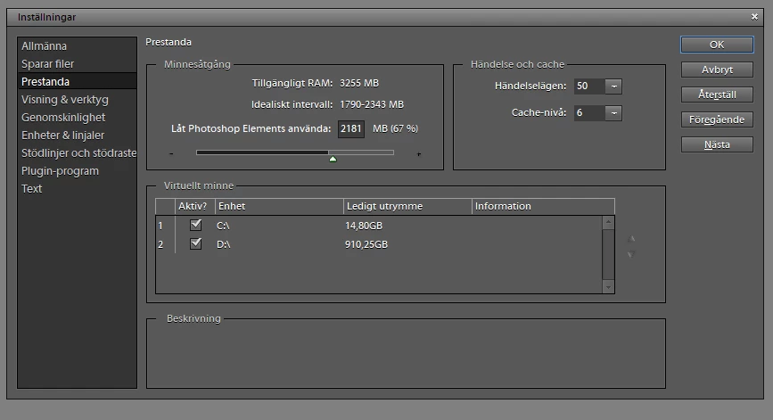Viewport: 773px width, 420px height.
Task: Confirm settings with OK button
Action: pos(717,45)
